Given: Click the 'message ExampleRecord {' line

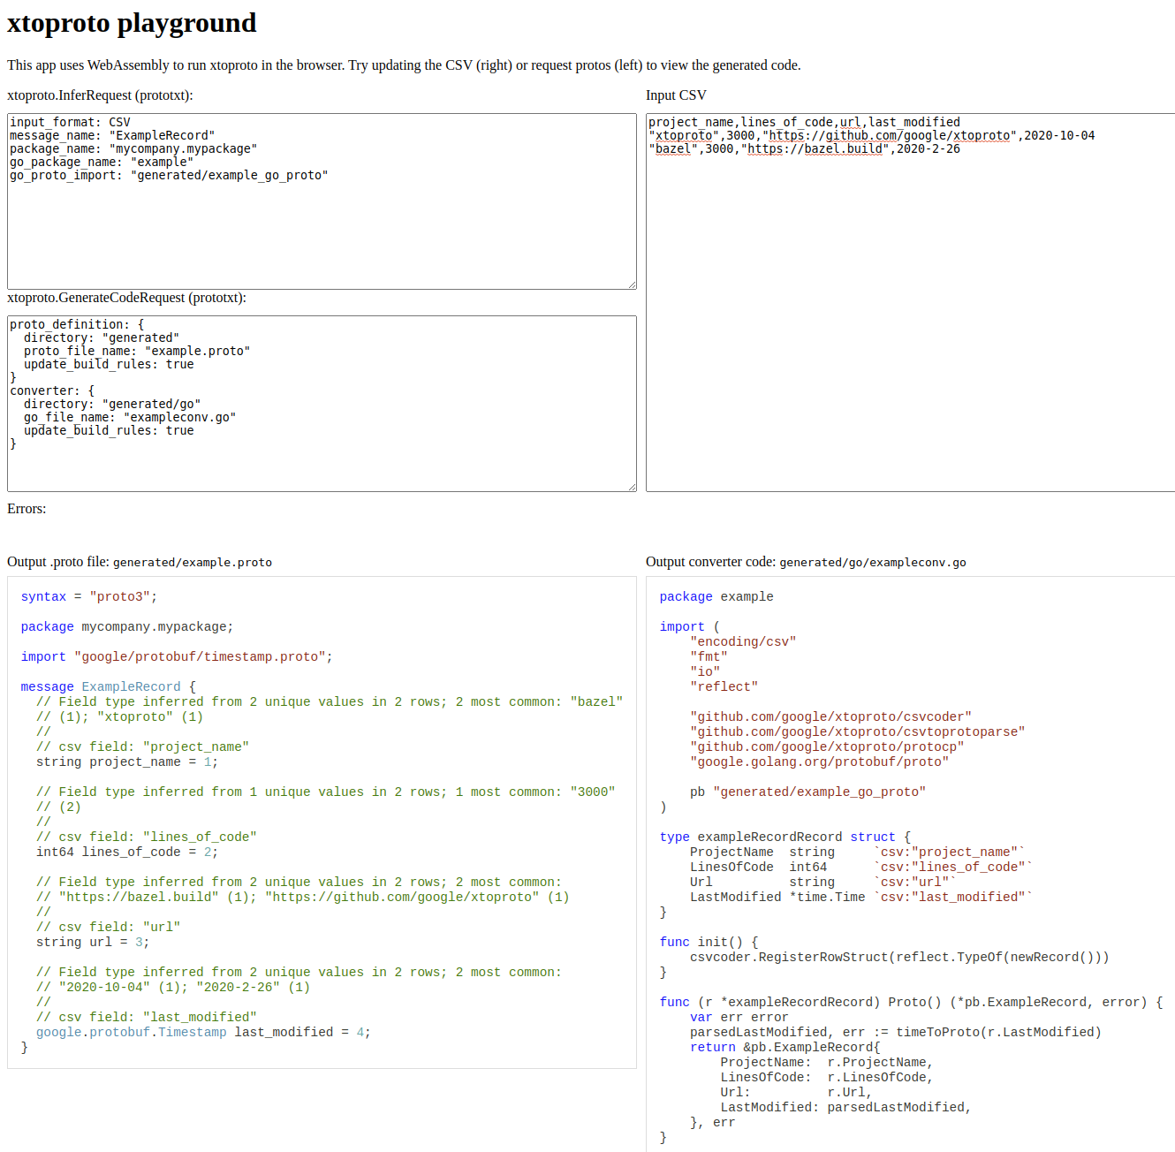Looking at the screenshot, I should pyautogui.click(x=109, y=687).
